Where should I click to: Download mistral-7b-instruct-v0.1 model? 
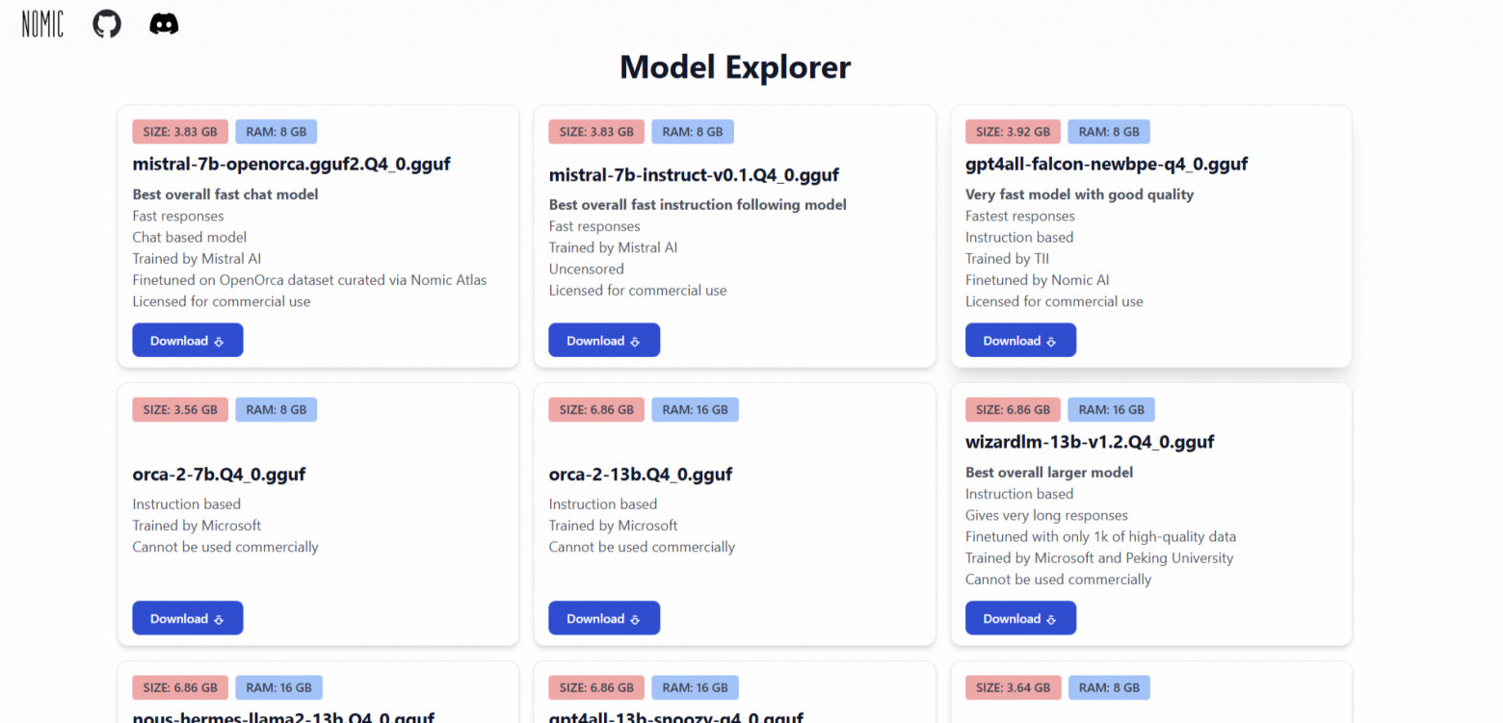coord(604,341)
